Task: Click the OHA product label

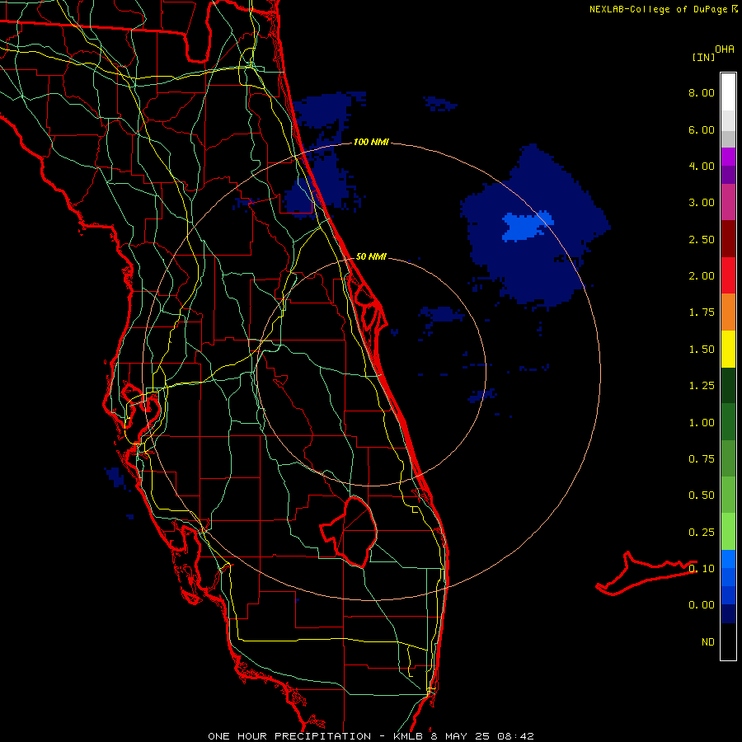Action: tap(725, 49)
